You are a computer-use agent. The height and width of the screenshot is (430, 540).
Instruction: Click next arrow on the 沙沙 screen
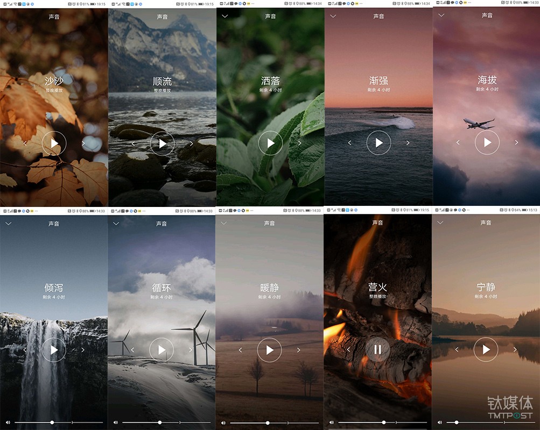(x=83, y=144)
